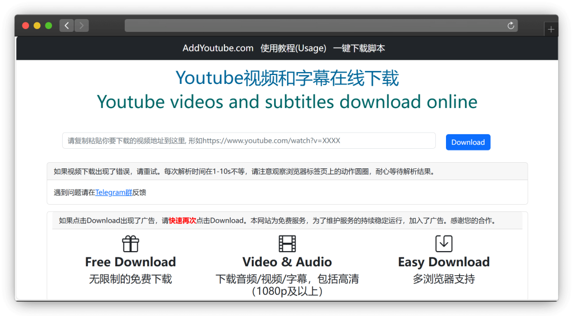Click the download arrow icon above Easy Download
This screenshot has width=573, height=316.
[444, 244]
